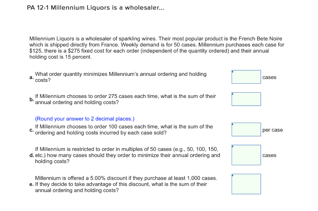Click the '5.00% discount' question text

[x=126, y=184]
